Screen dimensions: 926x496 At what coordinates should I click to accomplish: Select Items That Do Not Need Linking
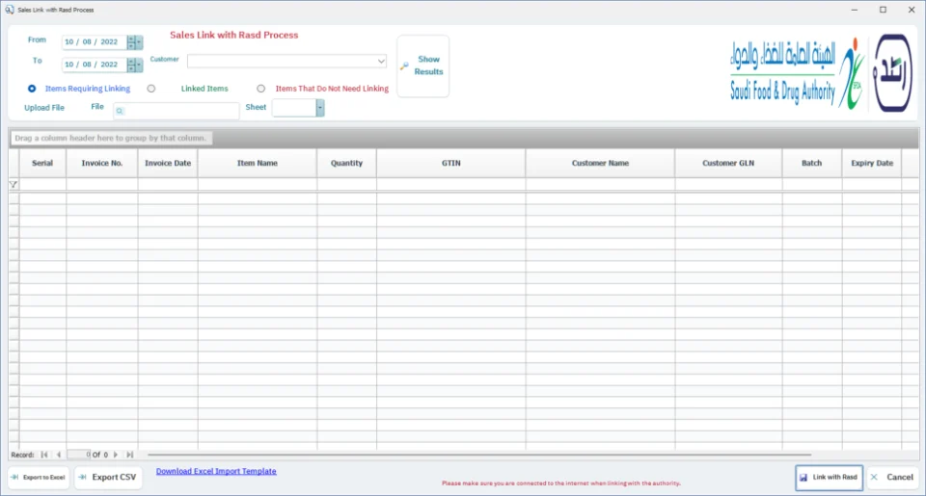pos(260,89)
